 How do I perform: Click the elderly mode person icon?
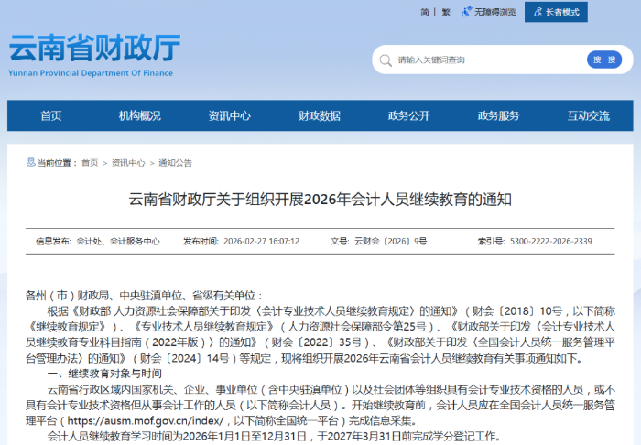coord(537,12)
